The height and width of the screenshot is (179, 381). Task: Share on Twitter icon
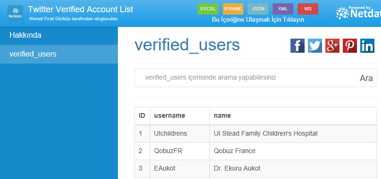pos(315,46)
